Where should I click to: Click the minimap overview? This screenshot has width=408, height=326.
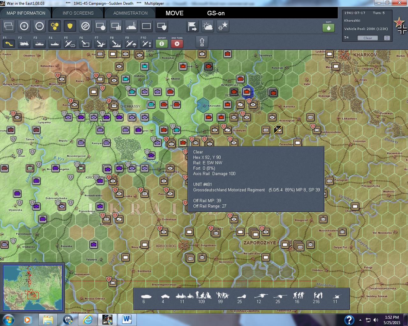33,288
